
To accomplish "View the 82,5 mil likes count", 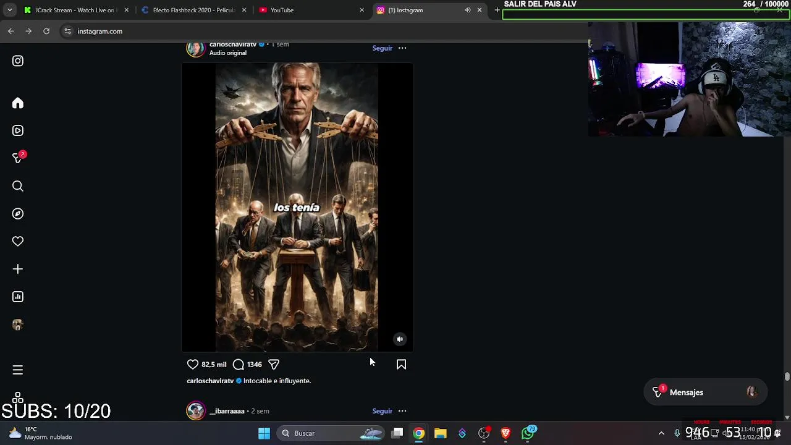I will [x=214, y=365].
